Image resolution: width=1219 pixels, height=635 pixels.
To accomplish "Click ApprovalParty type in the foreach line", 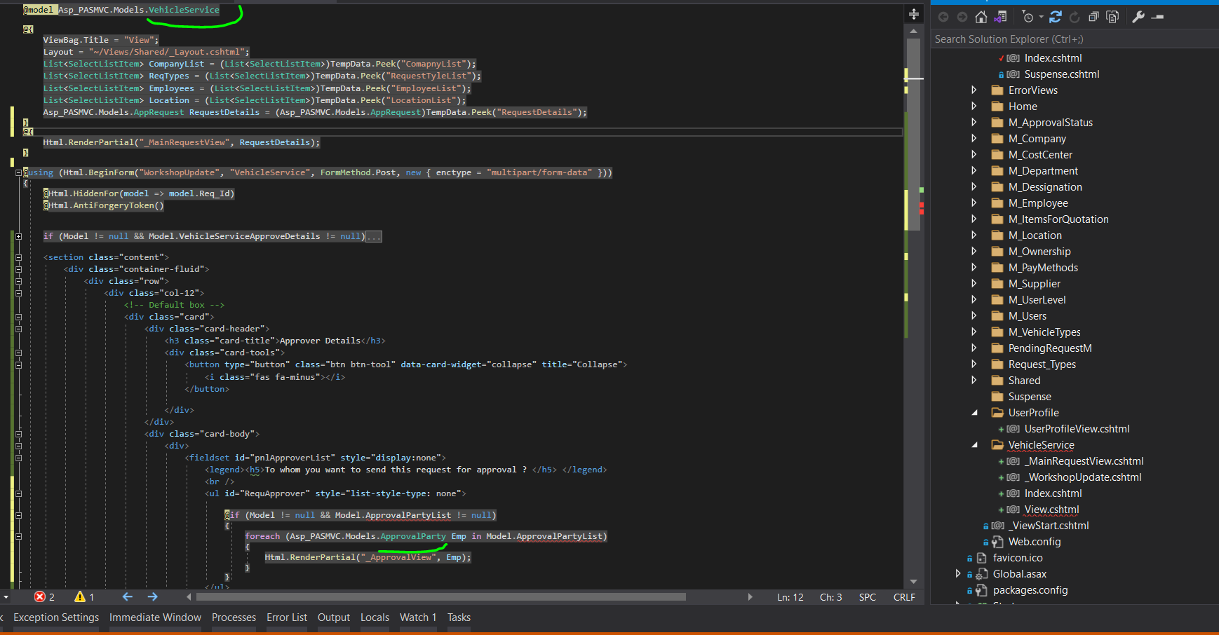I will 413,536.
